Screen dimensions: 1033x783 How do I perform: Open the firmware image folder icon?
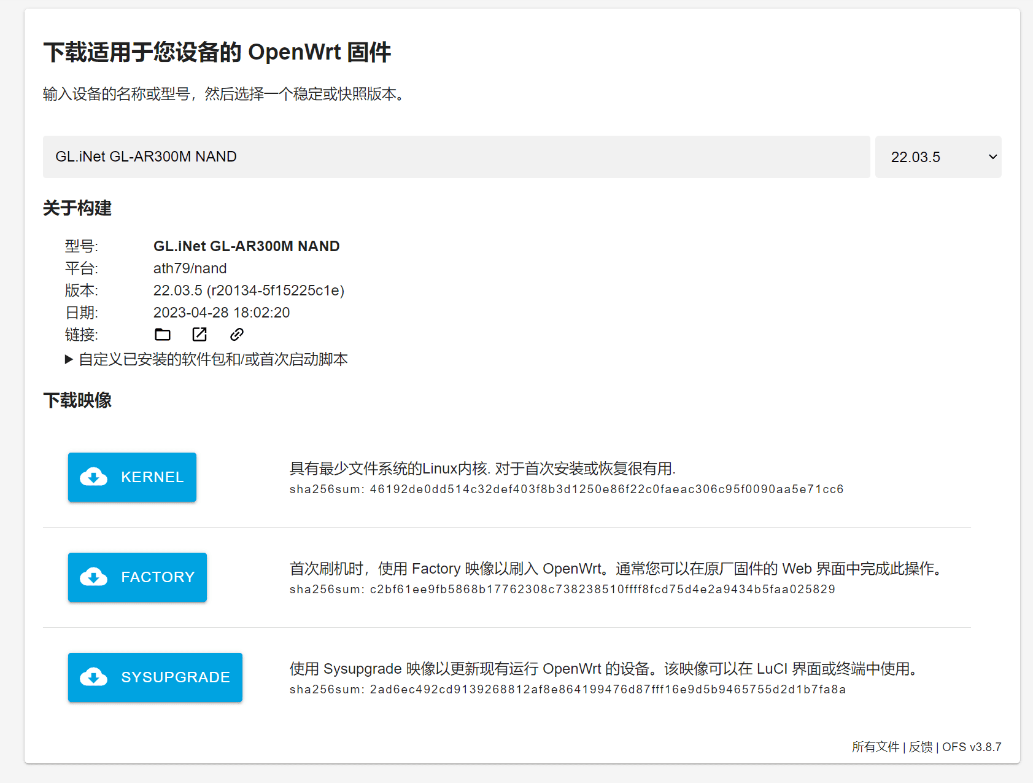(x=162, y=334)
